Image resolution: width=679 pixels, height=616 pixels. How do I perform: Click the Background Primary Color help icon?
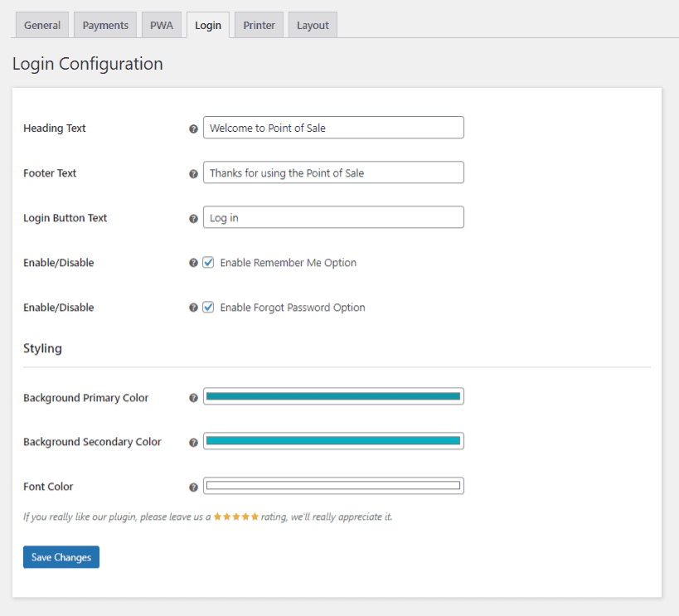(x=193, y=397)
